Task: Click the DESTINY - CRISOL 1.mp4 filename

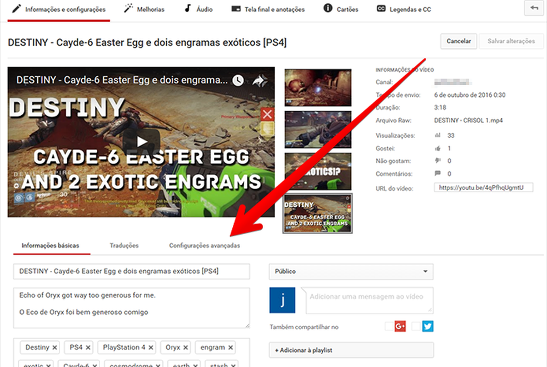Action: click(468, 120)
